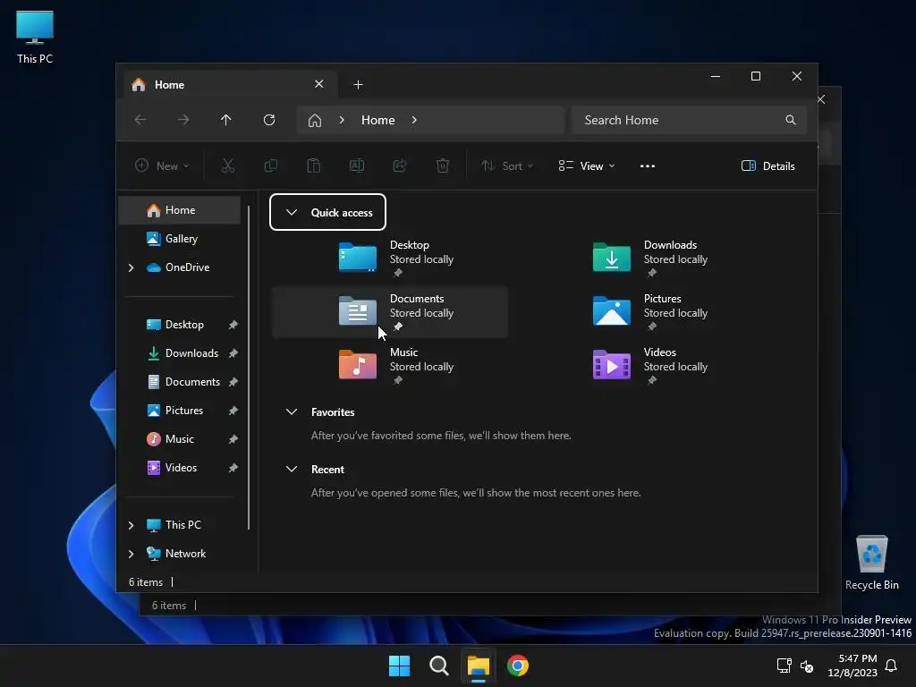
Task: Toggle the Details pane
Action: tap(768, 165)
